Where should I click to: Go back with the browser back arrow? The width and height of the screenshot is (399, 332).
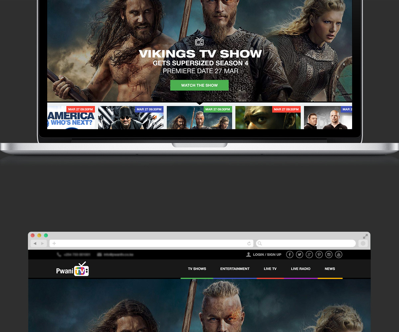point(35,243)
